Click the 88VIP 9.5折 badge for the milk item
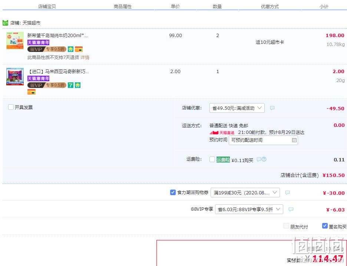Screen dimensions: 347x266 tap(47, 49)
